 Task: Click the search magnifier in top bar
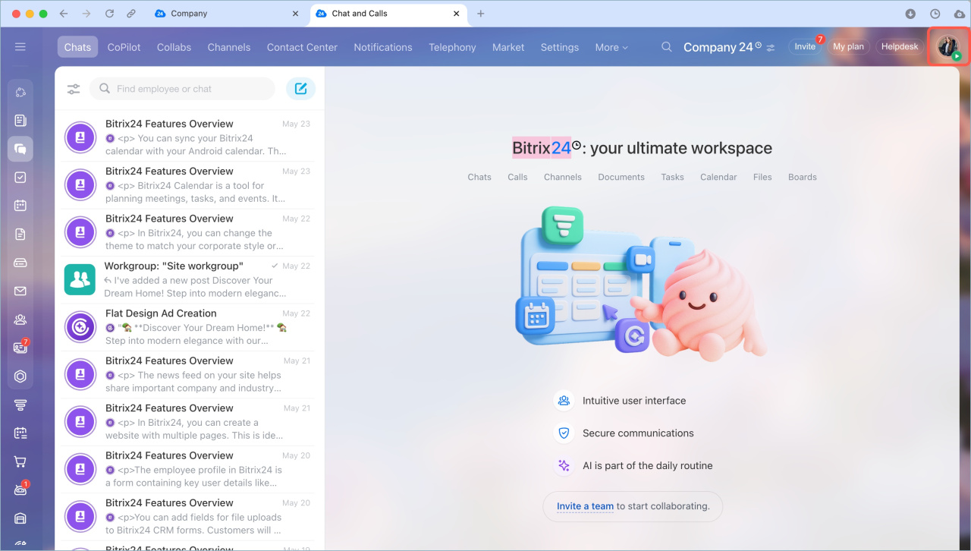[x=667, y=47]
